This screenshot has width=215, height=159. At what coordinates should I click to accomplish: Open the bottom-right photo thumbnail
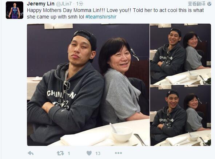click(x=180, y=115)
